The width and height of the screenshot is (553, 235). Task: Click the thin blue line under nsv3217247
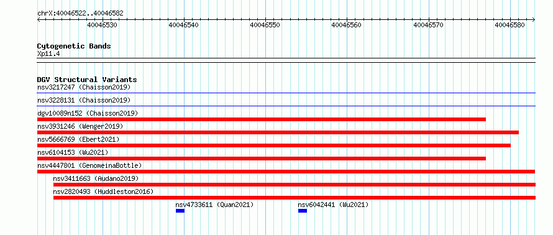click(286, 93)
